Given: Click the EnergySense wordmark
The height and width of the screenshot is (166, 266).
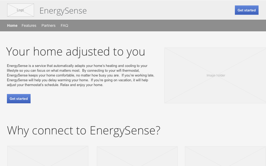Looking at the screenshot, I should click(63, 11).
